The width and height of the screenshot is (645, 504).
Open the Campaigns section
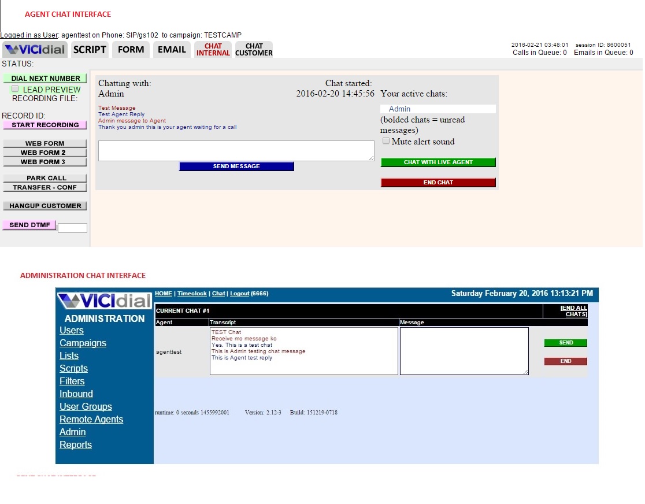pos(83,343)
